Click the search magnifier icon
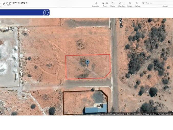This screenshot has height=130, width=173. [x=144, y=3]
